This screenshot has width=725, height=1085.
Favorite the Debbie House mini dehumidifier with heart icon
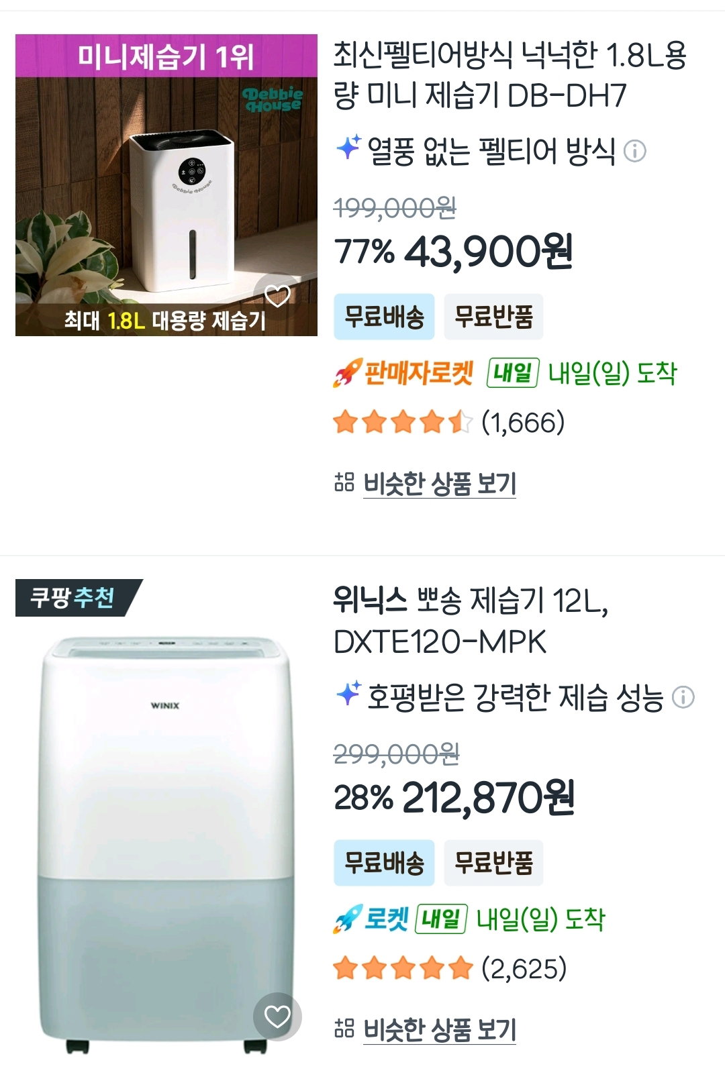(x=277, y=296)
